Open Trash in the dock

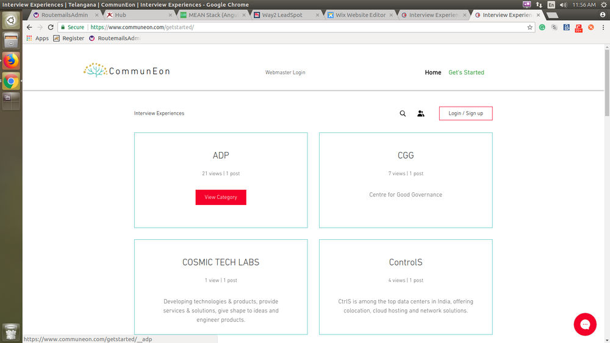[11, 332]
